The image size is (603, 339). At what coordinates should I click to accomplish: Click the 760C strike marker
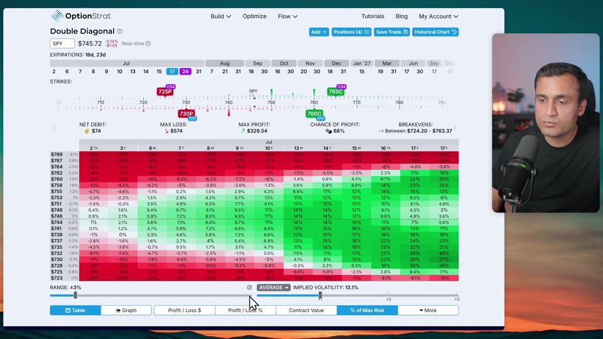click(x=314, y=114)
